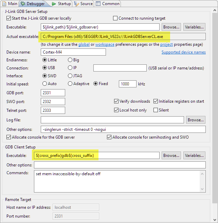Viewport: 218px width, 223px height.
Task: Select Little endianness
Action: [44, 60]
